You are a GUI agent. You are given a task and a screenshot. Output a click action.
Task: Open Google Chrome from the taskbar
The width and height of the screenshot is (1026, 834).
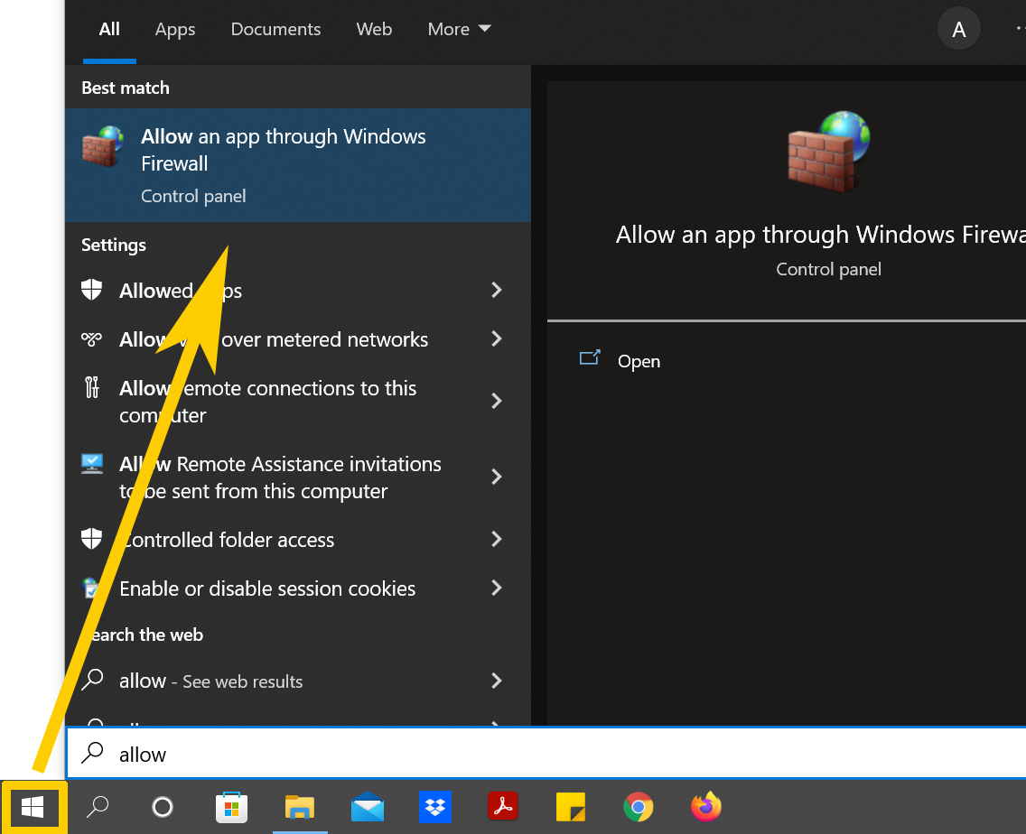pyautogui.click(x=638, y=807)
